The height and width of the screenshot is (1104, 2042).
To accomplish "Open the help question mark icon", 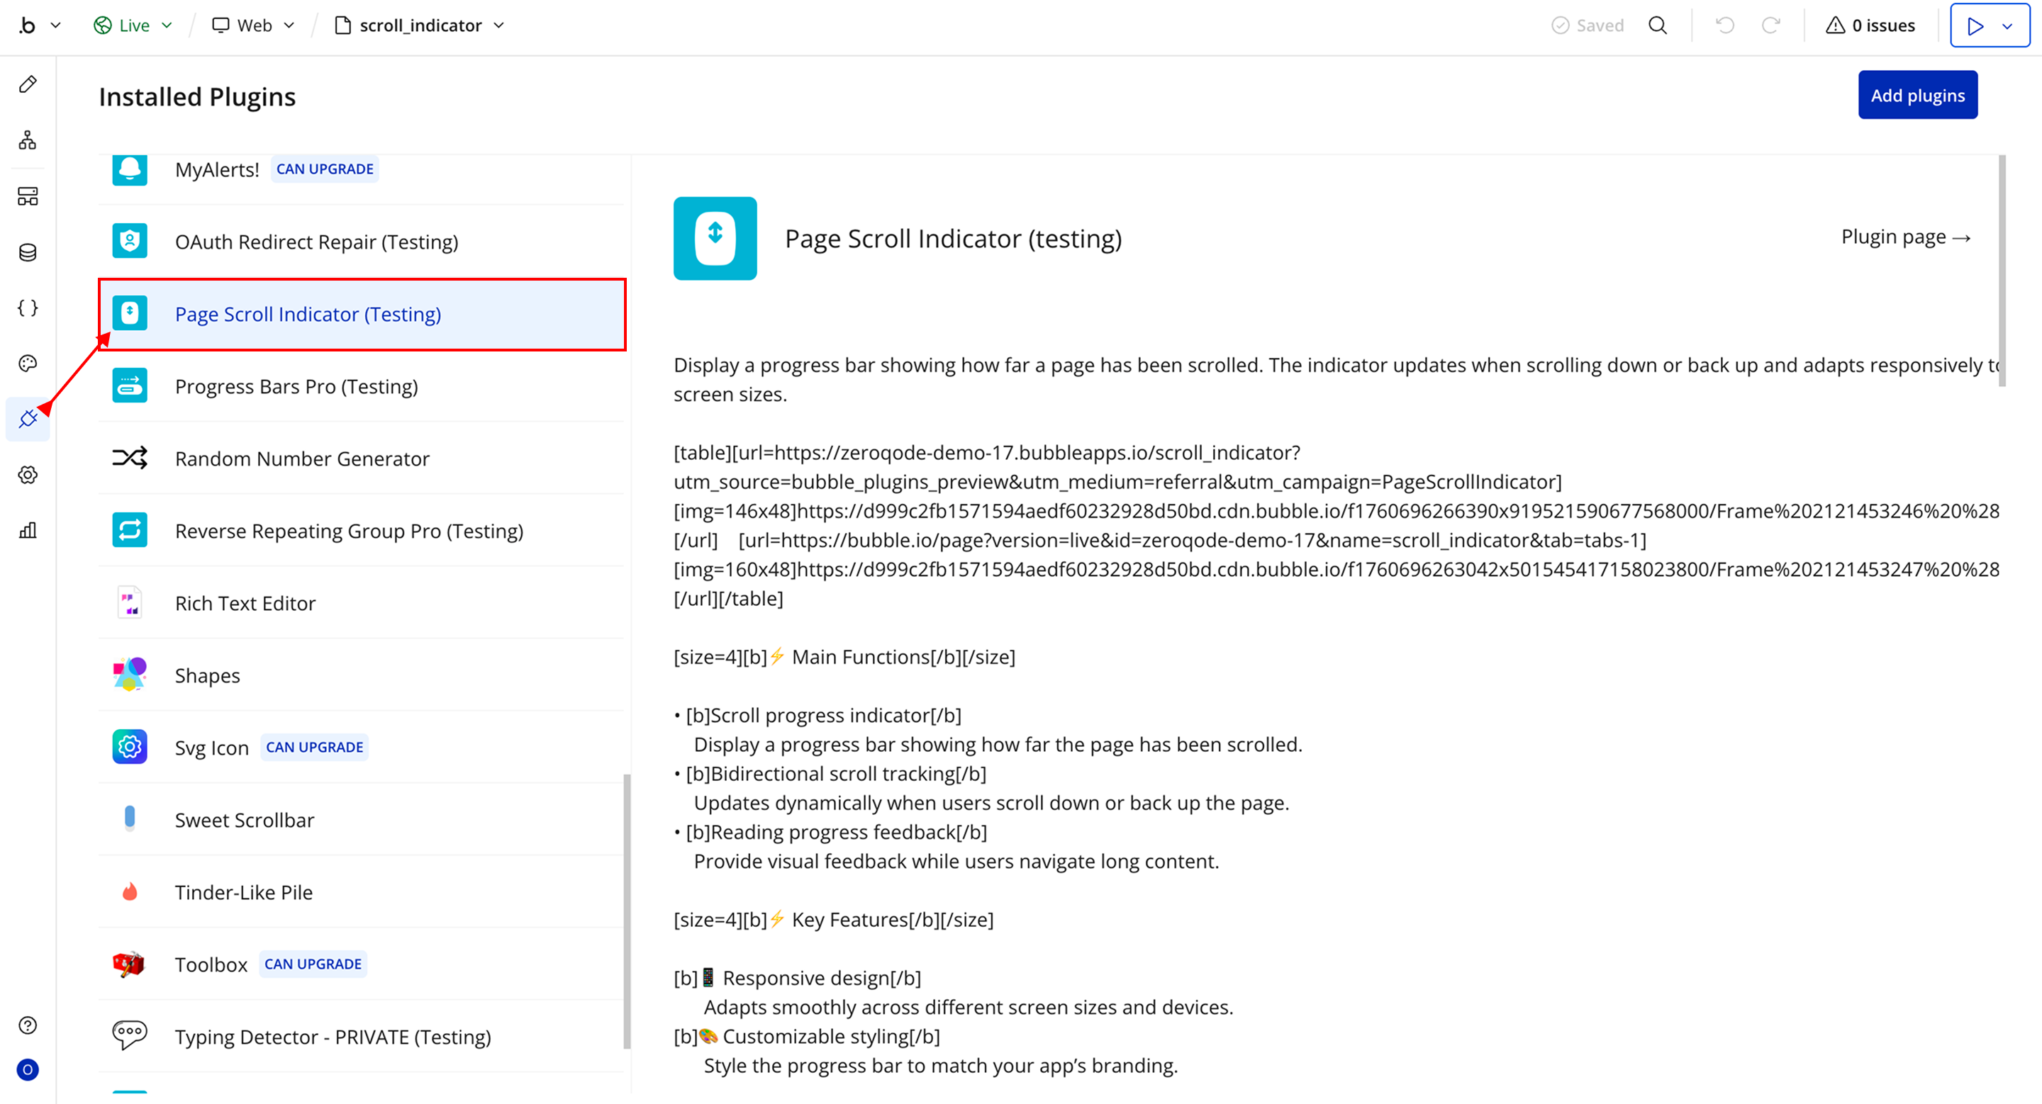I will coord(28,1025).
